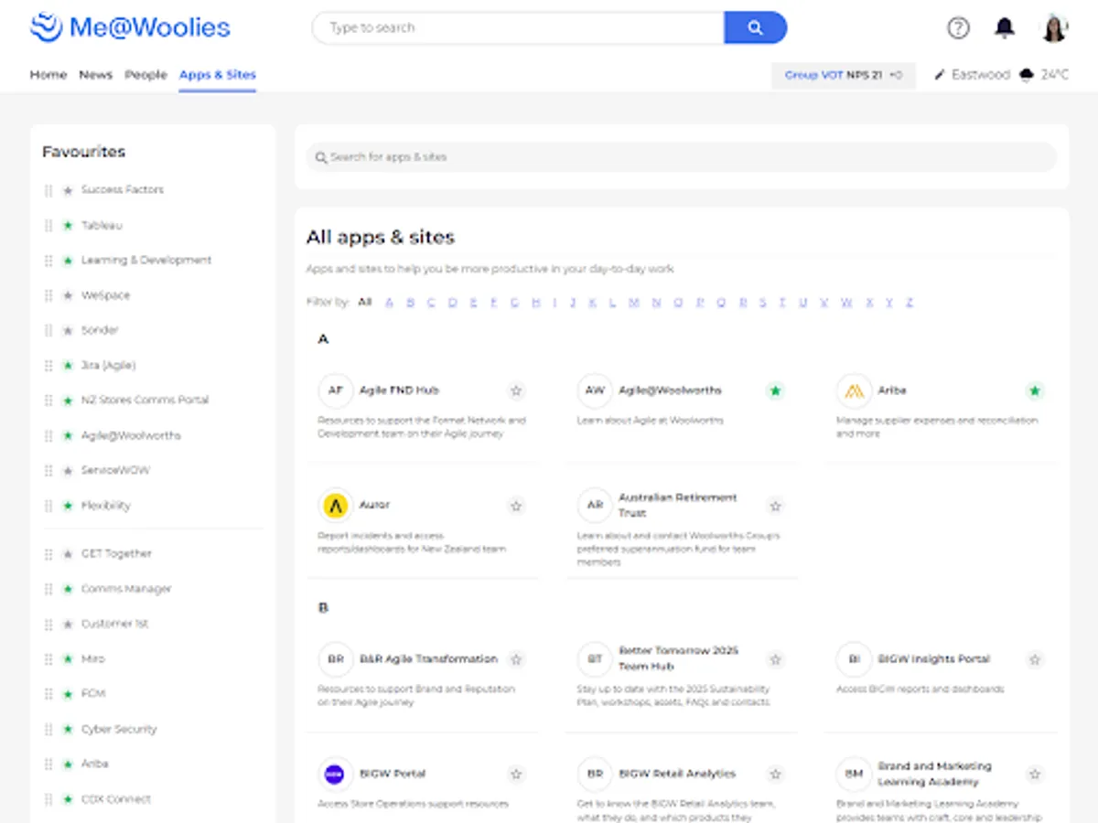This screenshot has height=823, width=1098.
Task: Click the Search for apps & sites field
Action: (682, 157)
